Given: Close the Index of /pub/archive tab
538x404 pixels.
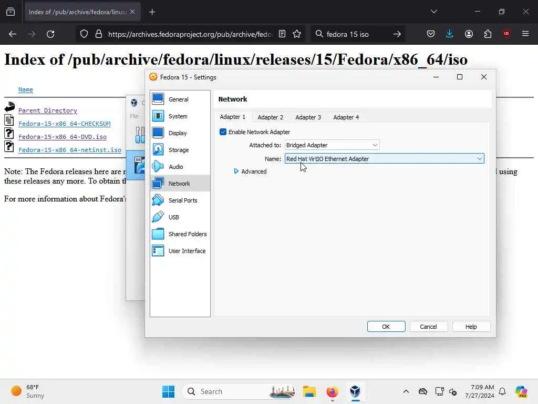Looking at the screenshot, I should click(x=132, y=12).
